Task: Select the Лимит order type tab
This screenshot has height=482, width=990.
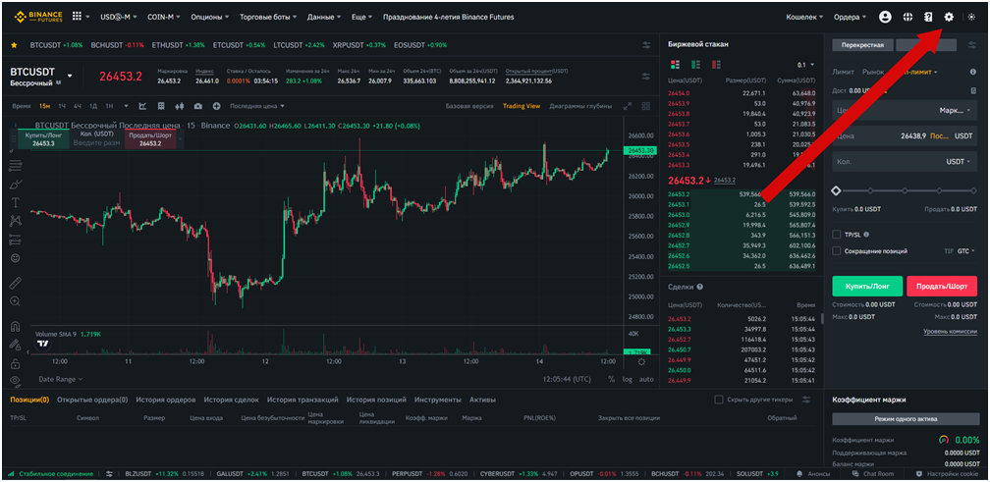Action: pyautogui.click(x=844, y=72)
